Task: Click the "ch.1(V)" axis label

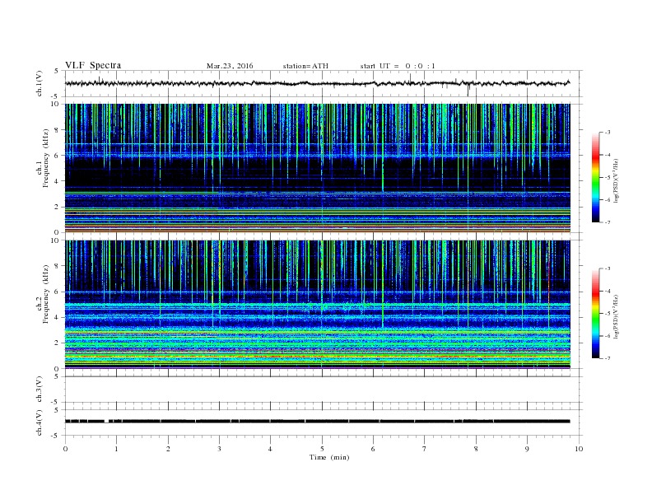Action: (x=40, y=83)
